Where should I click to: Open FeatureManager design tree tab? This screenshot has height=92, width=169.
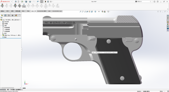2,15
